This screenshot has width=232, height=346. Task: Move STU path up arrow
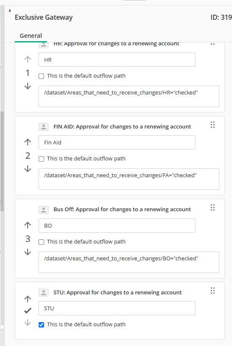coord(28,299)
